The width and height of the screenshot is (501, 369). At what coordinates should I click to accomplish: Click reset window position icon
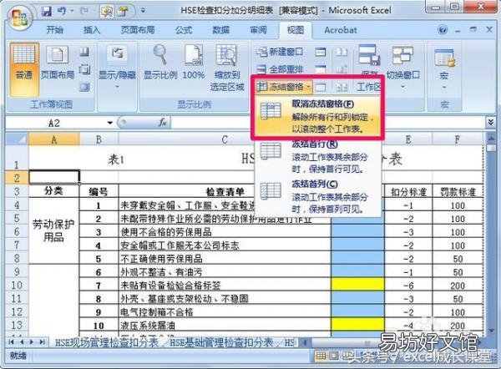coord(342,87)
